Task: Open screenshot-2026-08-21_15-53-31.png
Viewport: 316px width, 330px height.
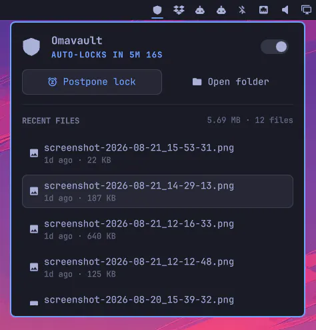Action: [157, 153]
